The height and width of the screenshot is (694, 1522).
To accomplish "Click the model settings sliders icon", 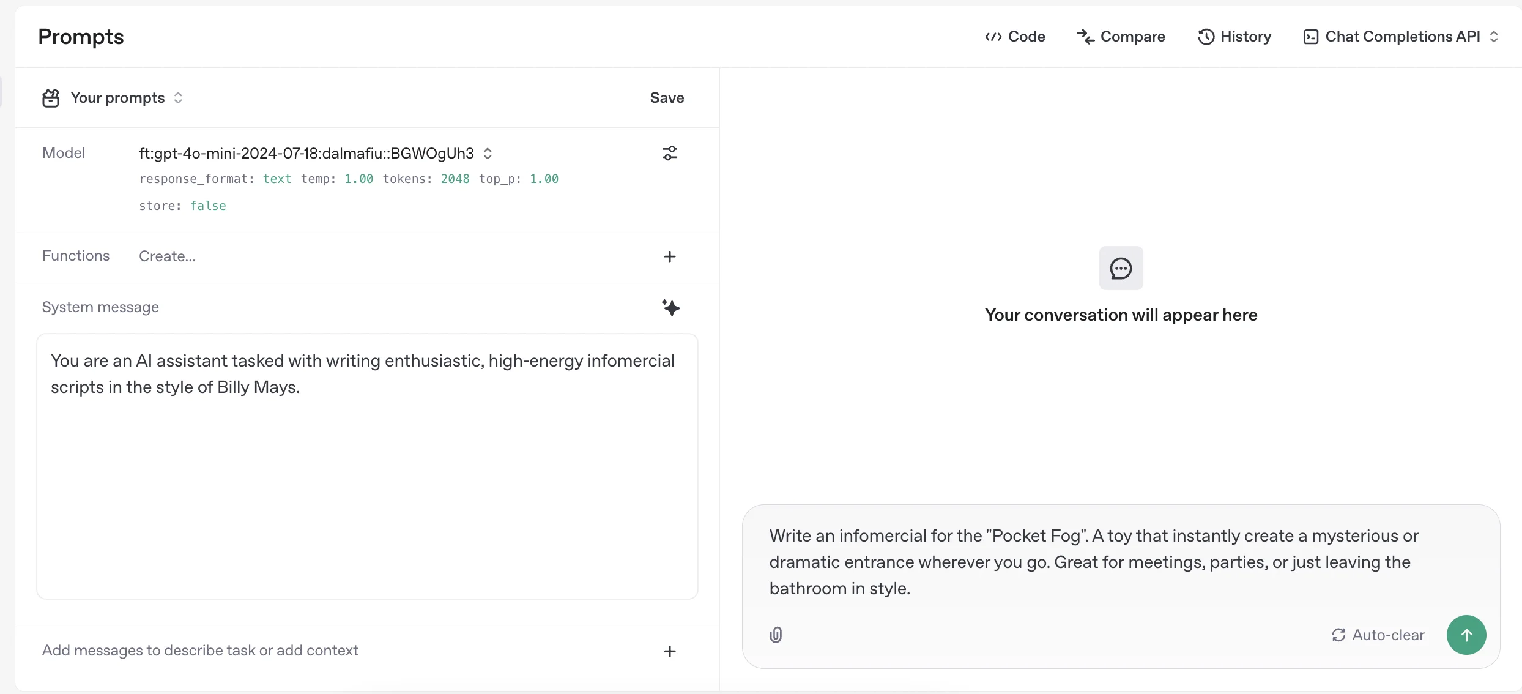I will pyautogui.click(x=670, y=153).
